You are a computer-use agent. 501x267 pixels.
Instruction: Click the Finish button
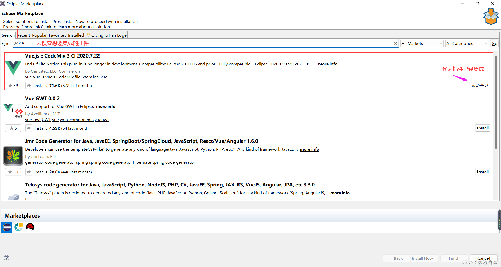[x=454, y=258]
